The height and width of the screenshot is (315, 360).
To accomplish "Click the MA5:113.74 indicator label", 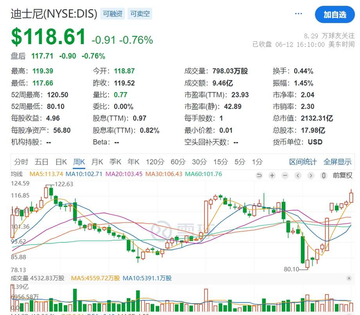I will click(46, 174).
